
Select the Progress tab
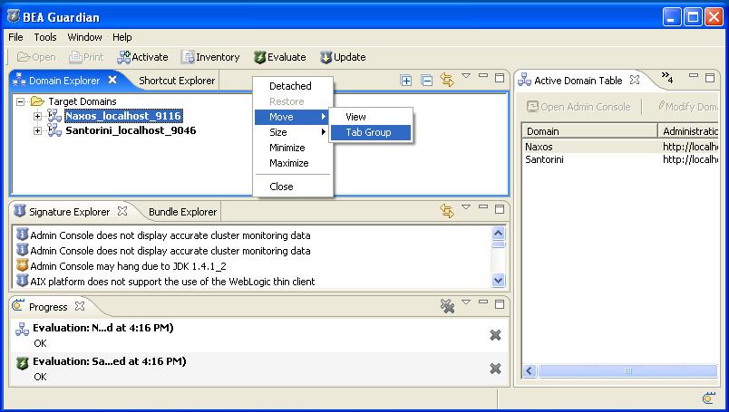(48, 307)
